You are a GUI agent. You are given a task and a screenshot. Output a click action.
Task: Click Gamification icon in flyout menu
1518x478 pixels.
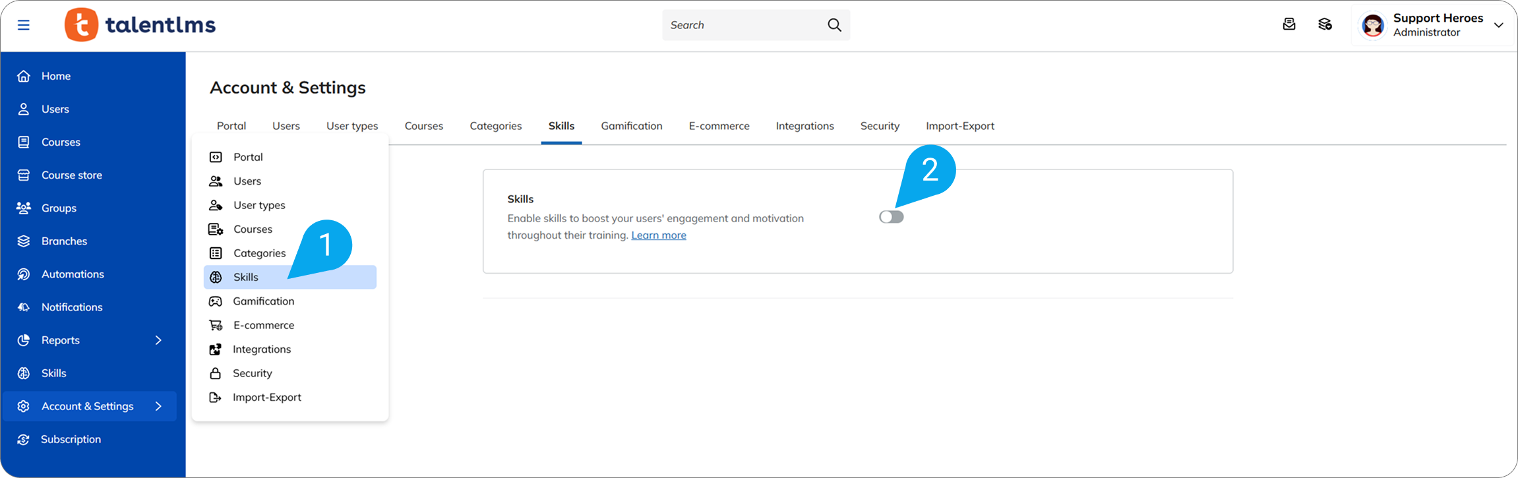[x=216, y=301]
